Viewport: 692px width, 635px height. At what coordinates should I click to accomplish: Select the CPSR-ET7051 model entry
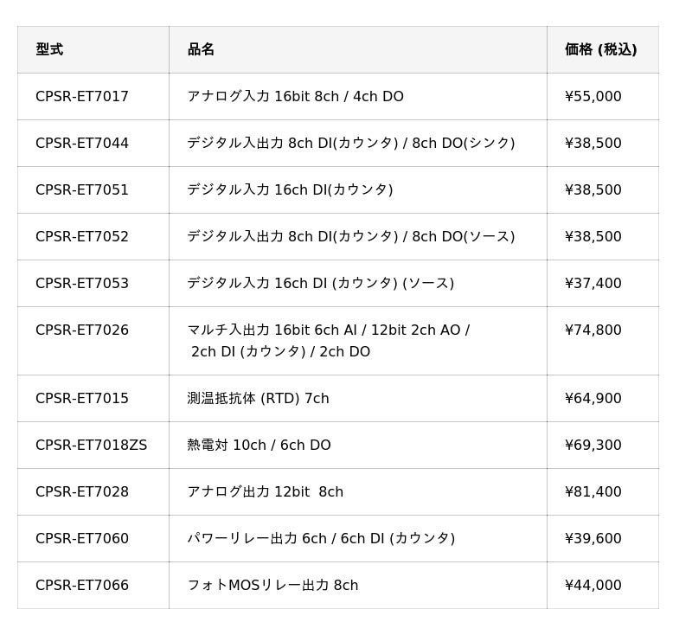coord(82,189)
